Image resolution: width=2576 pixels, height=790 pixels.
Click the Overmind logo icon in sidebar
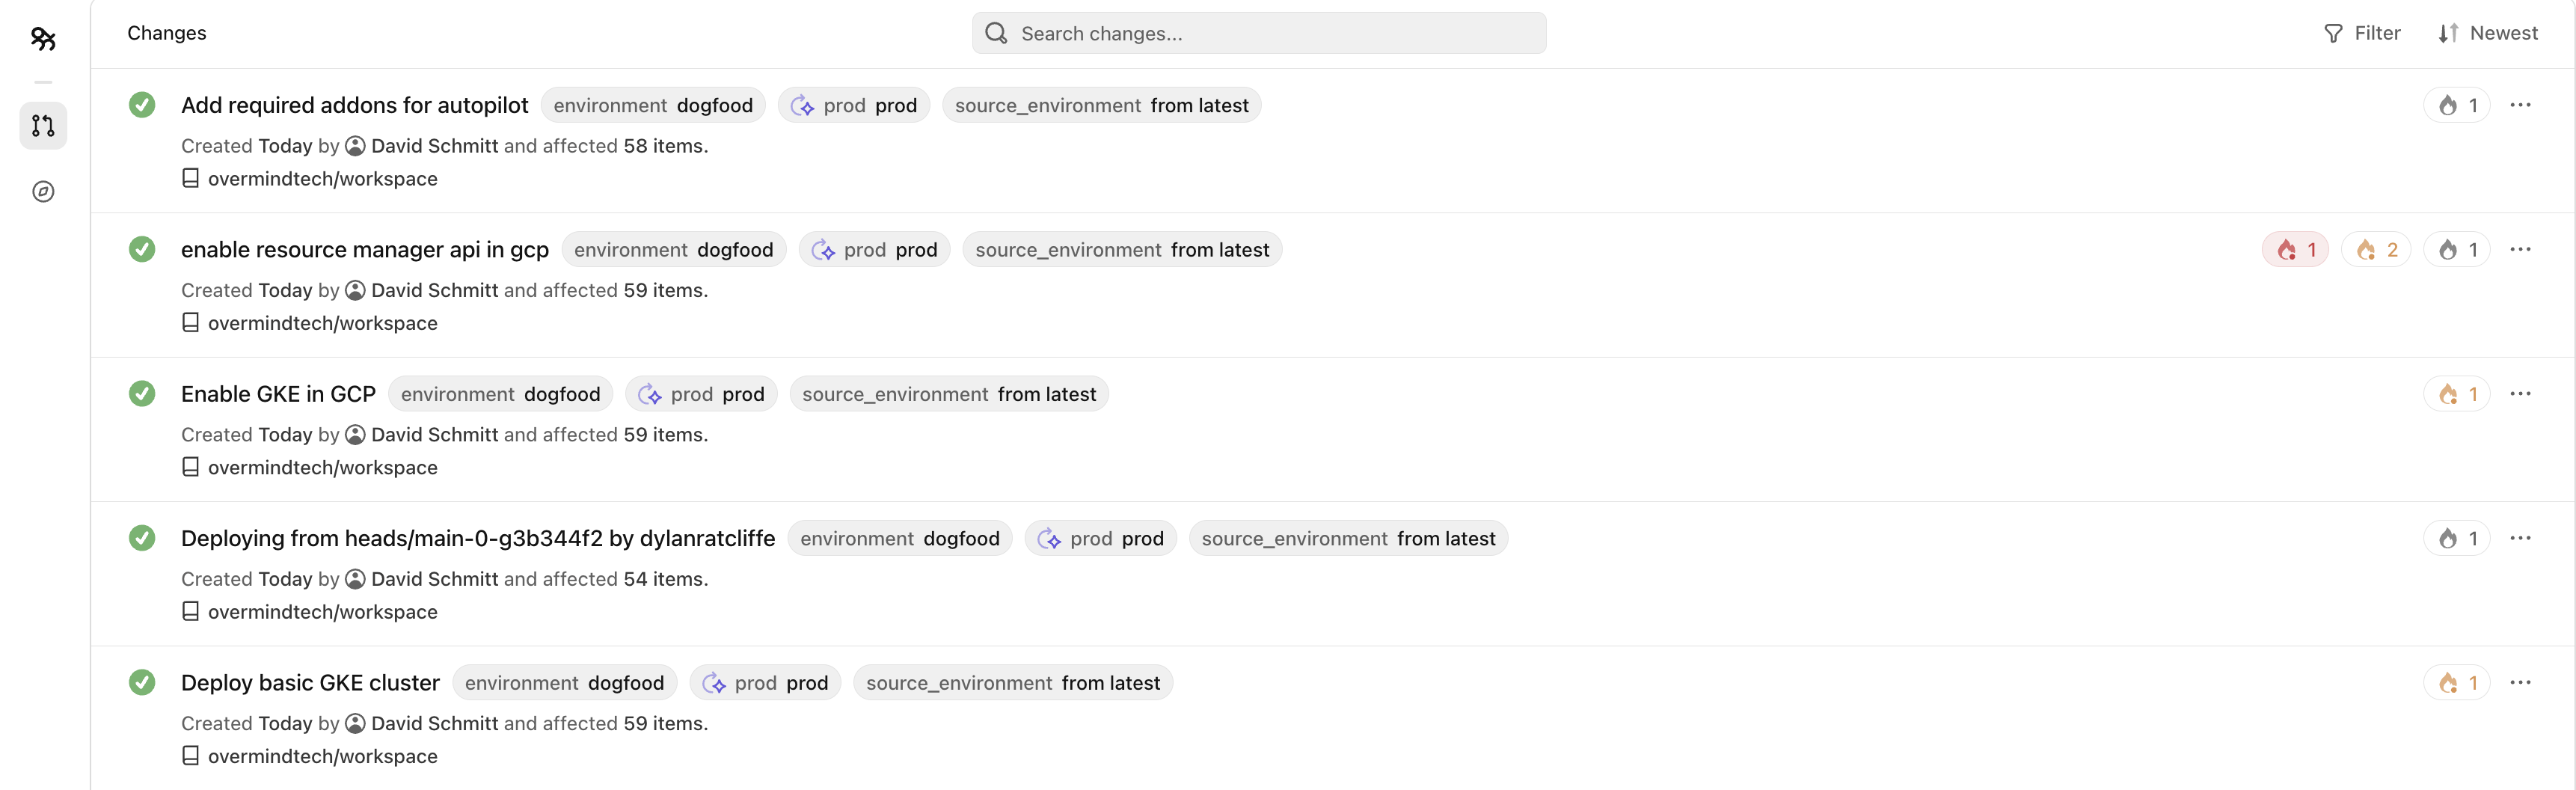pos(43,39)
